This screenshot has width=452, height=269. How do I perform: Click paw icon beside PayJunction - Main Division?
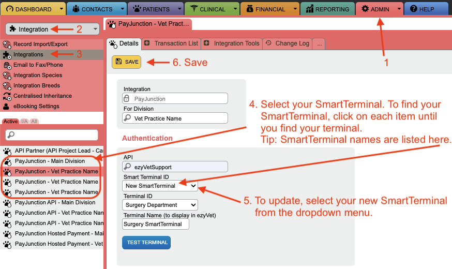7,162
